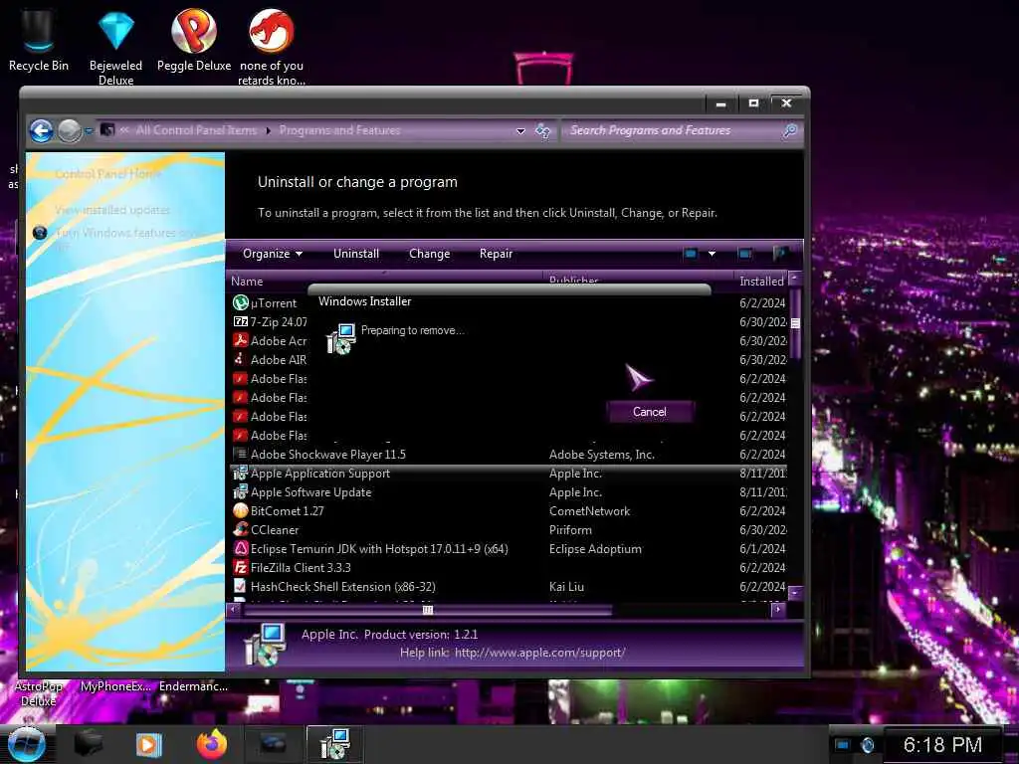Select the Eclipse Temurin JDK icon
This screenshot has width=1019, height=764.
pyautogui.click(x=241, y=548)
